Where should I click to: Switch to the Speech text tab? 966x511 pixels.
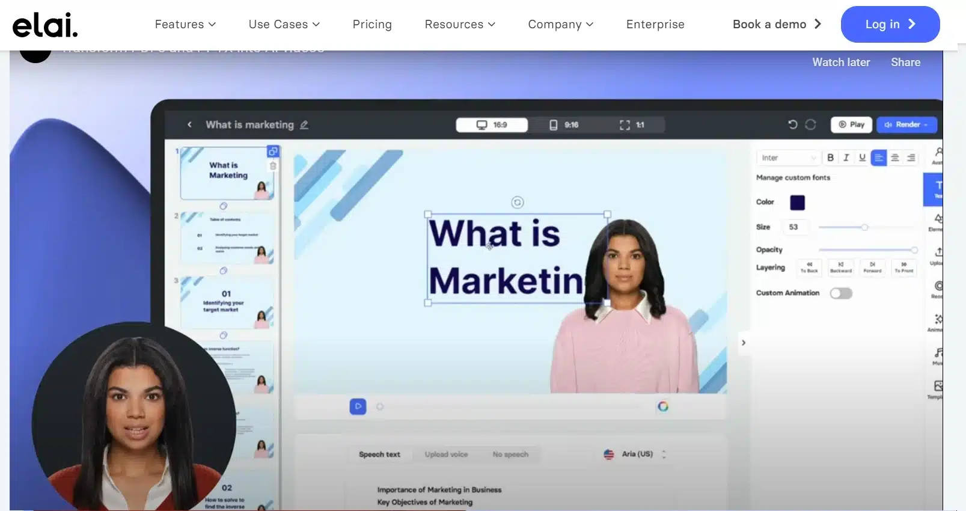click(379, 454)
